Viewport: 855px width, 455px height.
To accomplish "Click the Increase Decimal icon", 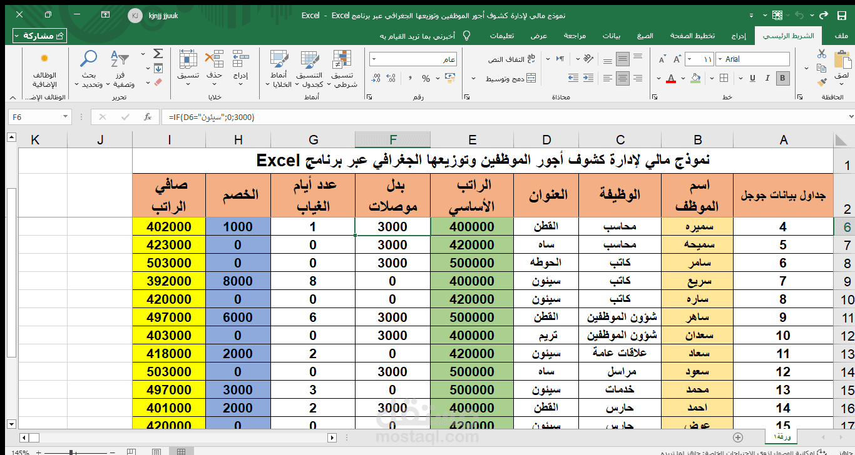I will click(x=391, y=78).
